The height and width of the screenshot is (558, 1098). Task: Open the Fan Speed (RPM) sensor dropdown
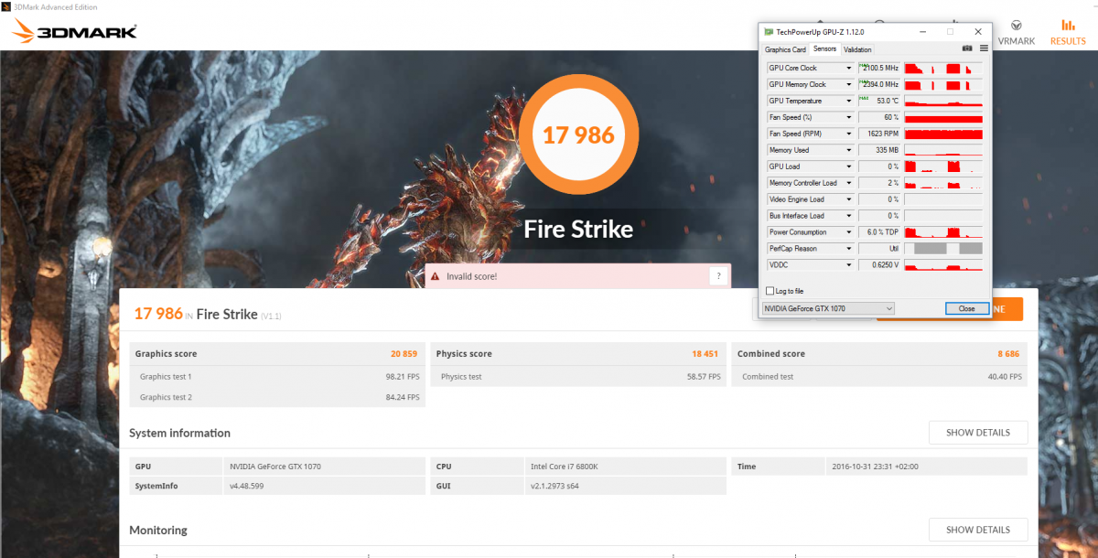849,134
